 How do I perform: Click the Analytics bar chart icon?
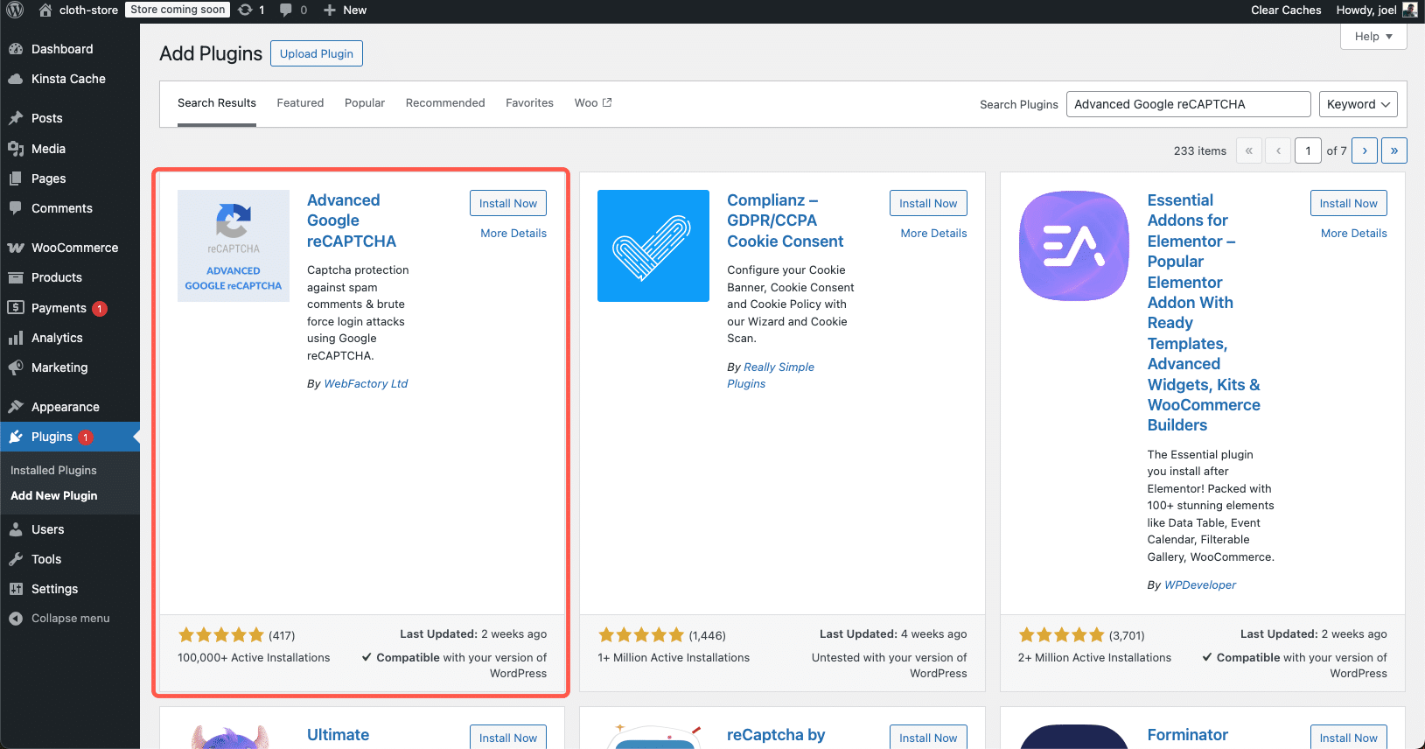coord(16,338)
